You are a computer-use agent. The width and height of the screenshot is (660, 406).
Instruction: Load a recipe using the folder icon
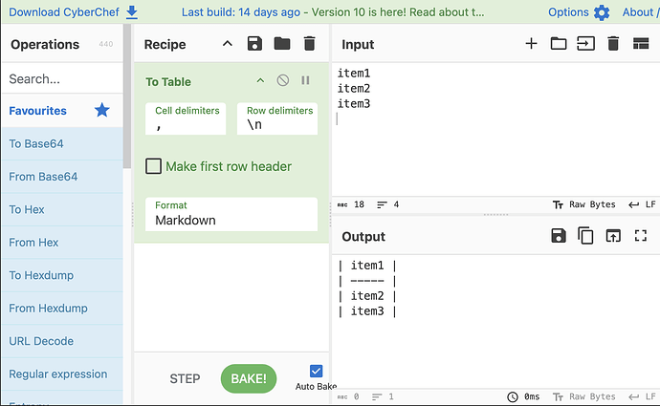click(x=282, y=44)
